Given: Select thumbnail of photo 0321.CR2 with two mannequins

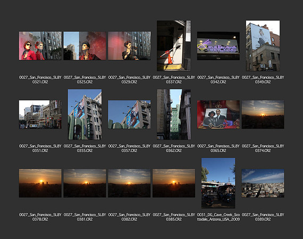Looking at the screenshot, I should (40, 46).
